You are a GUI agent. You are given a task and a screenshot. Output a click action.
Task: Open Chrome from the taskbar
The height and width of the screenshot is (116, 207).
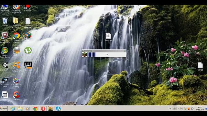35,109
